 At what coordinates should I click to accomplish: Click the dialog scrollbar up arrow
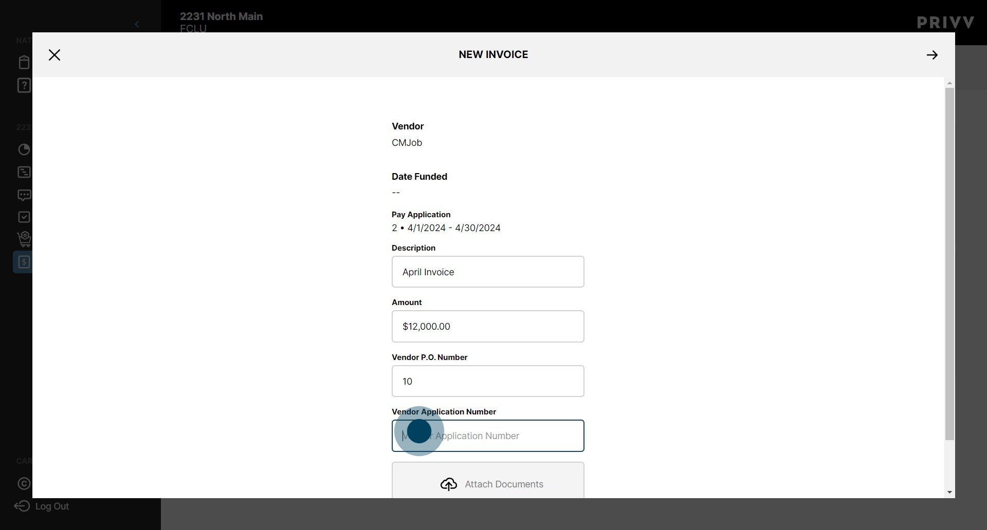pyautogui.click(x=949, y=83)
